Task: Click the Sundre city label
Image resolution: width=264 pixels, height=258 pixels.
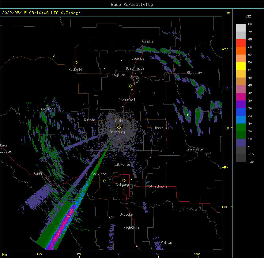Action: click(89, 120)
